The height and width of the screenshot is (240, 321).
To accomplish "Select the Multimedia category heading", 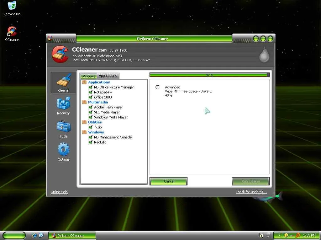I will click(x=98, y=102).
